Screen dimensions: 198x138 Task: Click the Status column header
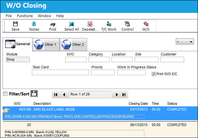pos(172,103)
